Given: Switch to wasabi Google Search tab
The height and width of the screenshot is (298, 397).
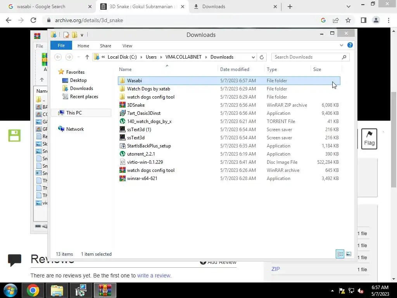Looking at the screenshot, I should 48,7.
